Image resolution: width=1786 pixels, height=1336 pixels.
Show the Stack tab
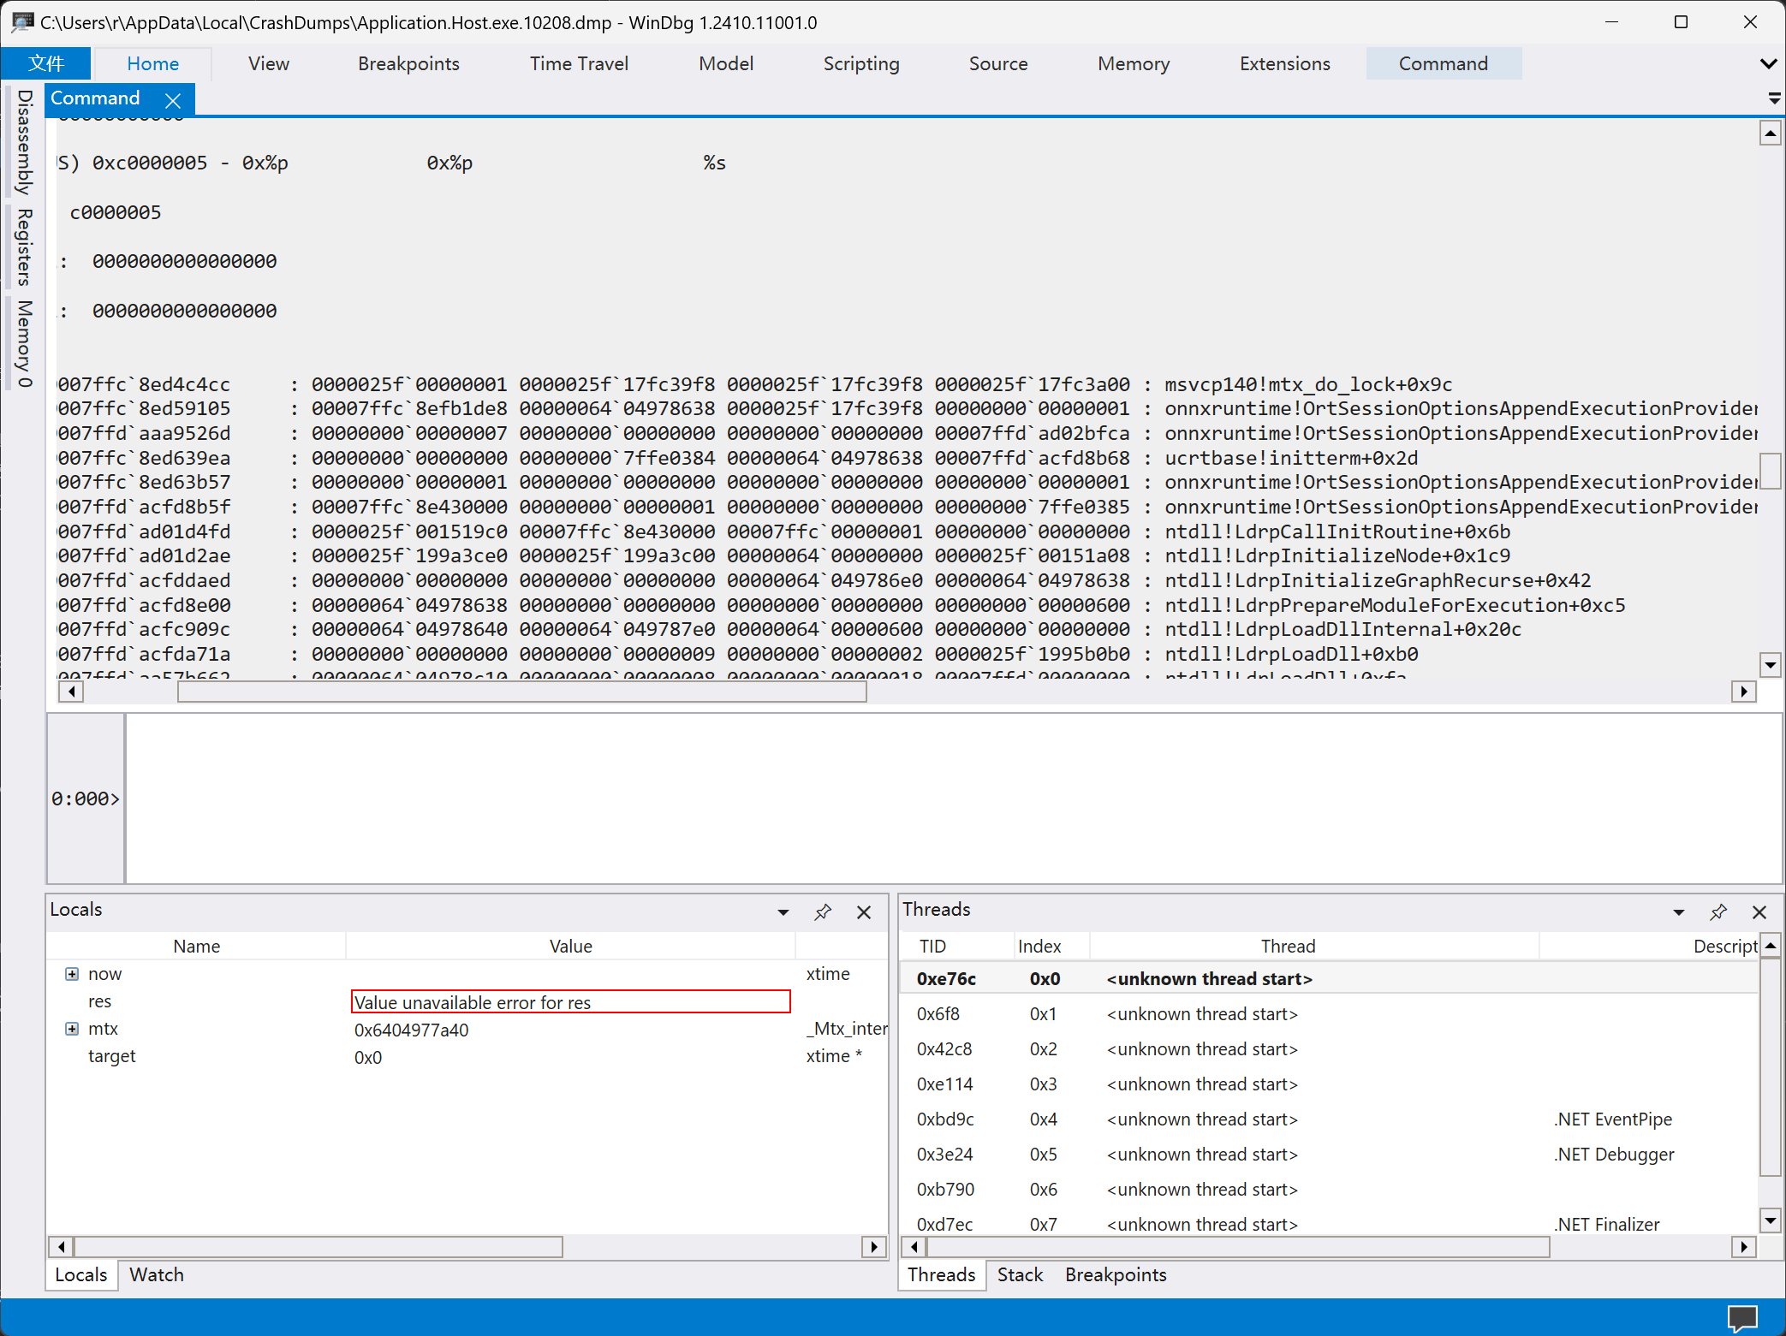pos(1020,1274)
